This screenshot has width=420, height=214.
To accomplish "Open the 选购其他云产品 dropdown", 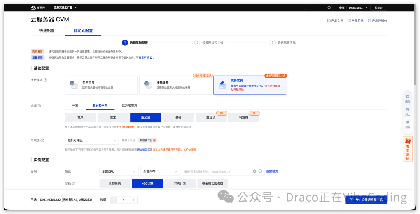I will pyautogui.click(x=65, y=7).
